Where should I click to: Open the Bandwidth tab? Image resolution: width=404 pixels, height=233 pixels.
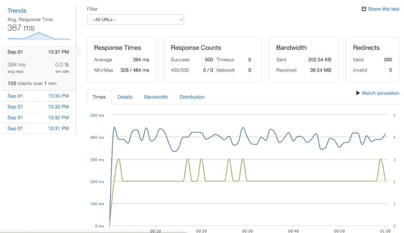coord(156,97)
